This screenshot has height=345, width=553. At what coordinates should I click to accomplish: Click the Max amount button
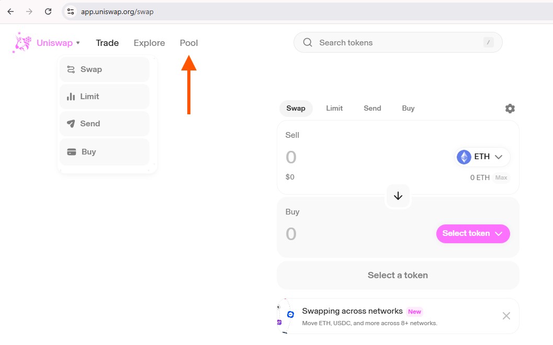tap(501, 177)
